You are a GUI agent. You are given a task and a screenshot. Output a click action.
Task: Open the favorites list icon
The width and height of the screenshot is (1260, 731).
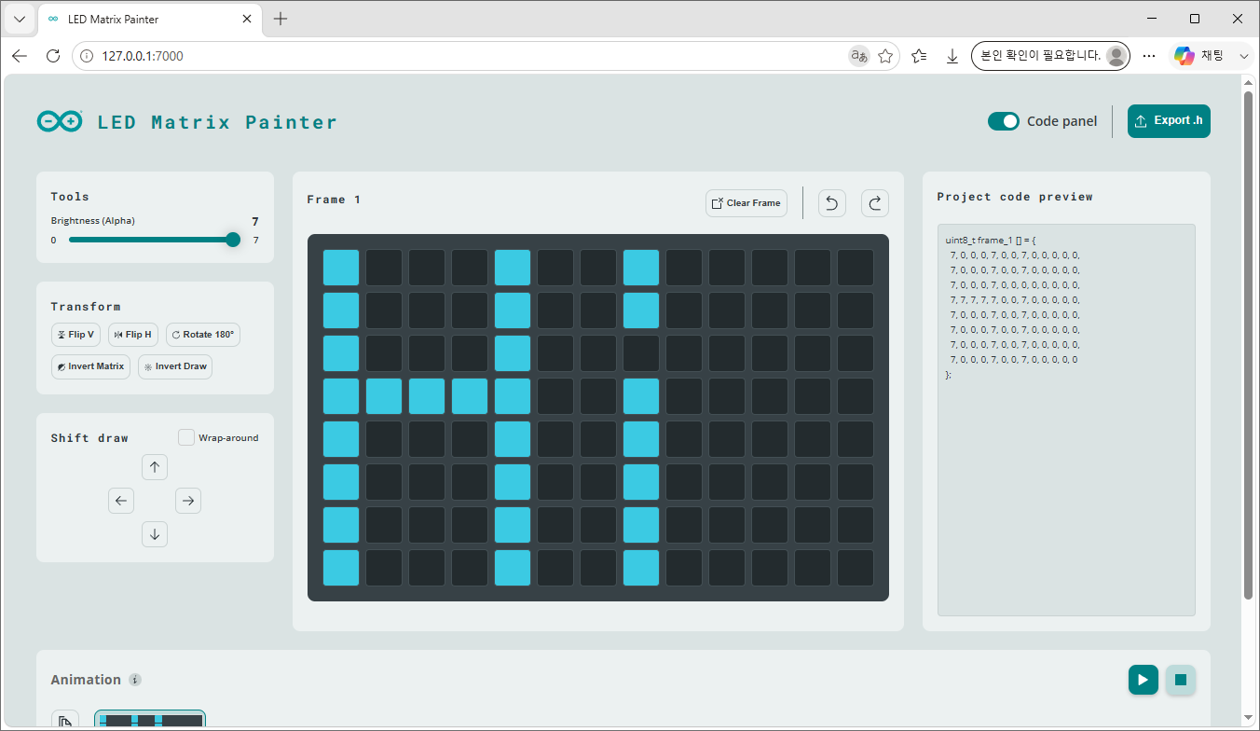(919, 56)
